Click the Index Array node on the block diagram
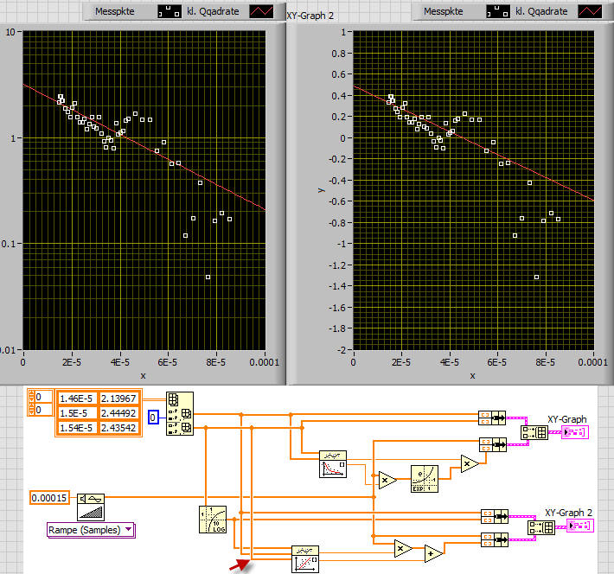This screenshot has height=574, width=614. [180, 413]
